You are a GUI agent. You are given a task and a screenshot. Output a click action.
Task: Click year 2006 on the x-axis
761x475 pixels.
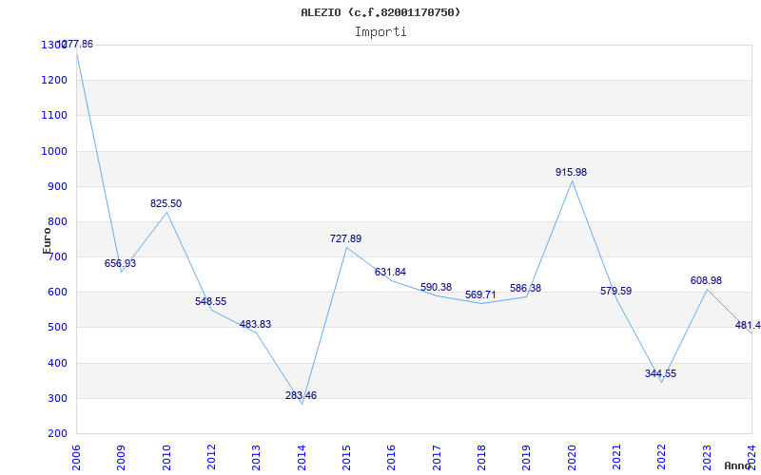click(x=76, y=456)
